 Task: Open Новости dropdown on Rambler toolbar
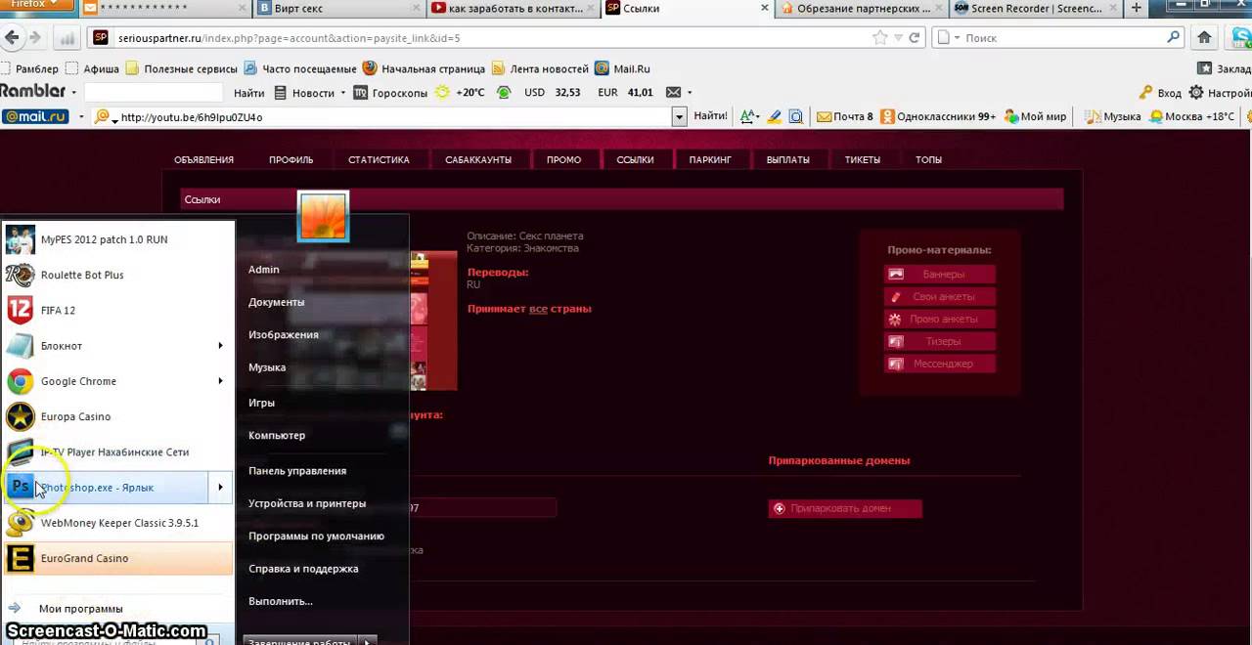coord(310,93)
